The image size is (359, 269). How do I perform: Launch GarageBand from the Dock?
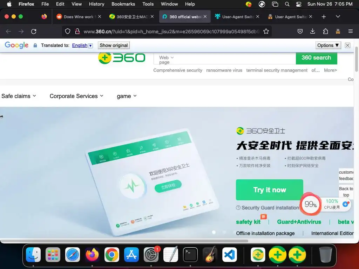coord(210,255)
